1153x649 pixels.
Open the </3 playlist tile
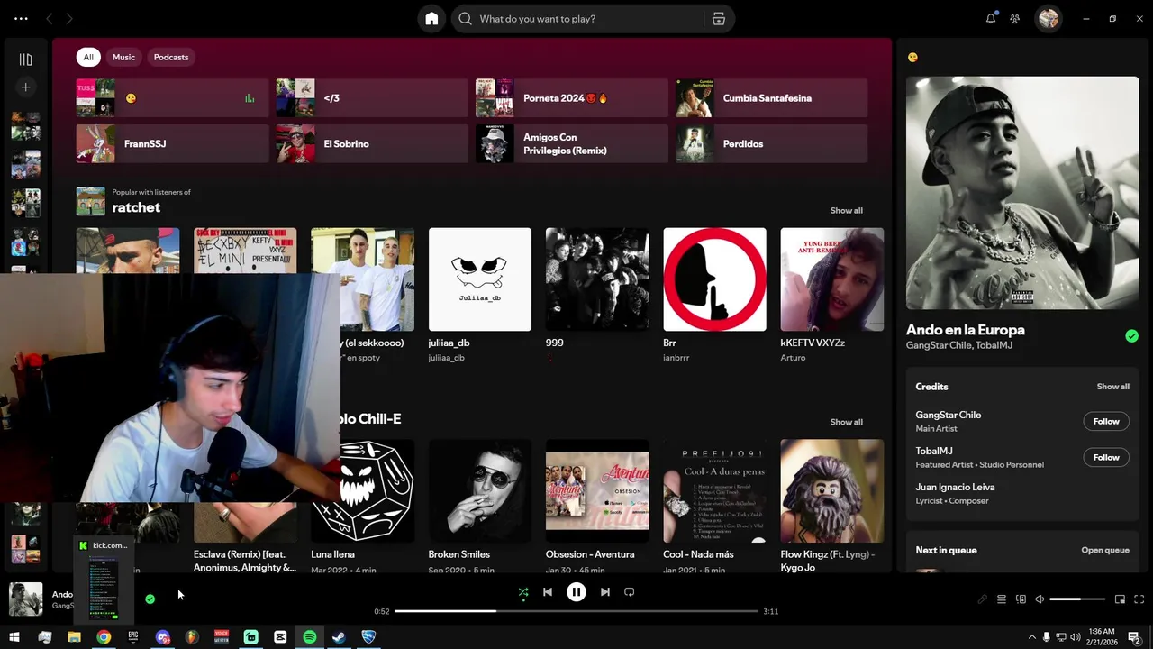click(372, 98)
